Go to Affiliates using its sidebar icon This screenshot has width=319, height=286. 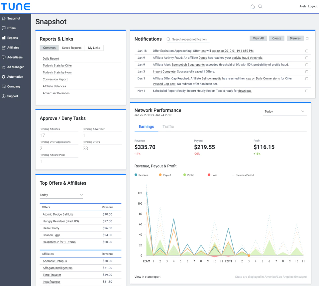(x=4, y=48)
